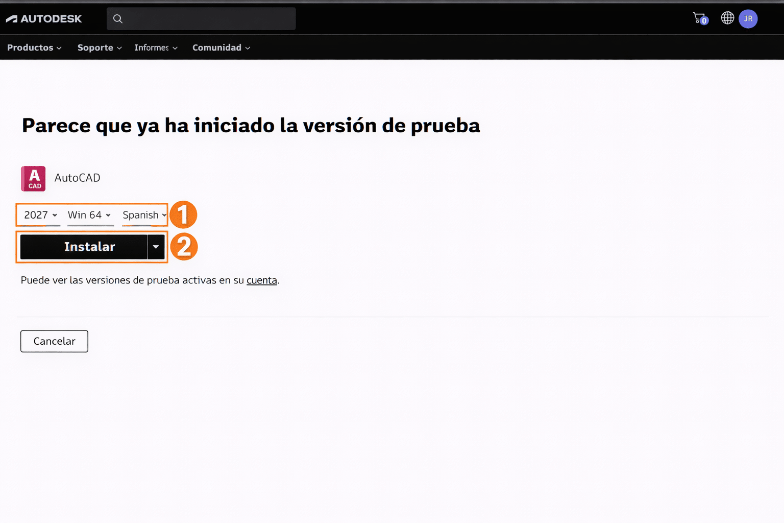The height and width of the screenshot is (523, 784).
Task: Open the search magnifier icon
Action: tap(117, 18)
